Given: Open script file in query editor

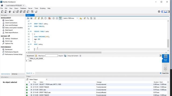Looking at the screenshot, I should (28, 18).
